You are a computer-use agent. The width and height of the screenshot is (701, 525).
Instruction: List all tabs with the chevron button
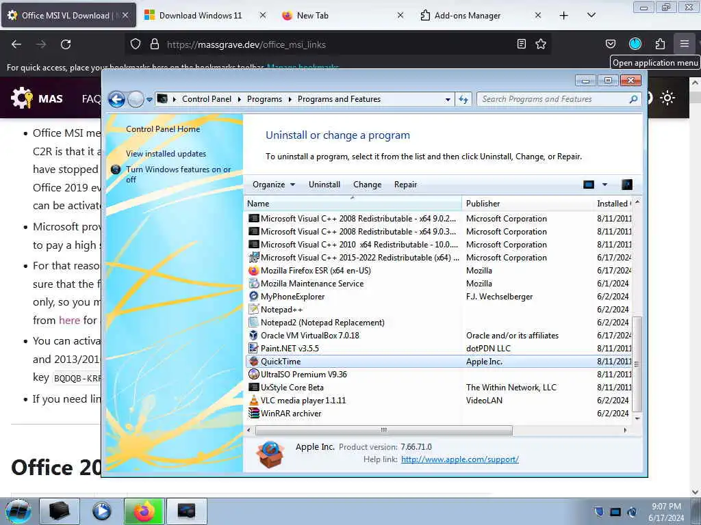pos(591,16)
